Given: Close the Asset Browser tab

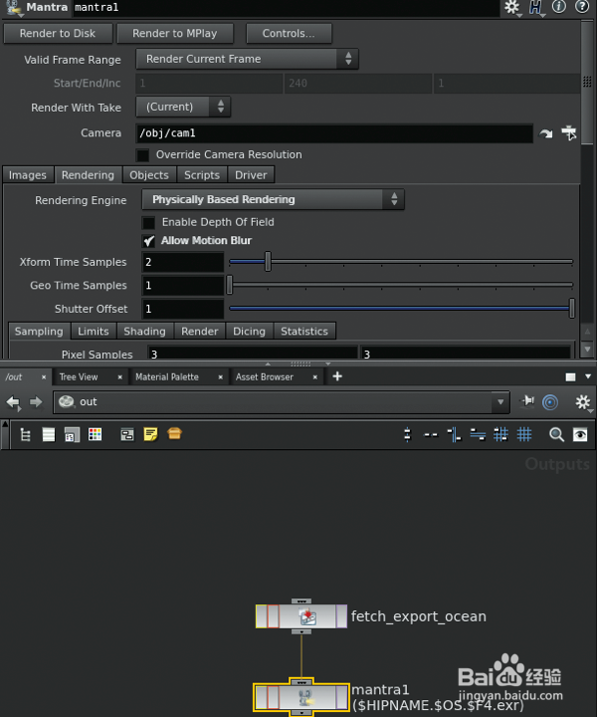Looking at the screenshot, I should [x=315, y=377].
